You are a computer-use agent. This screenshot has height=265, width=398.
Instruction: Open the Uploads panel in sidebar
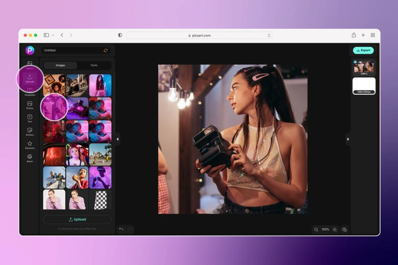point(30,78)
